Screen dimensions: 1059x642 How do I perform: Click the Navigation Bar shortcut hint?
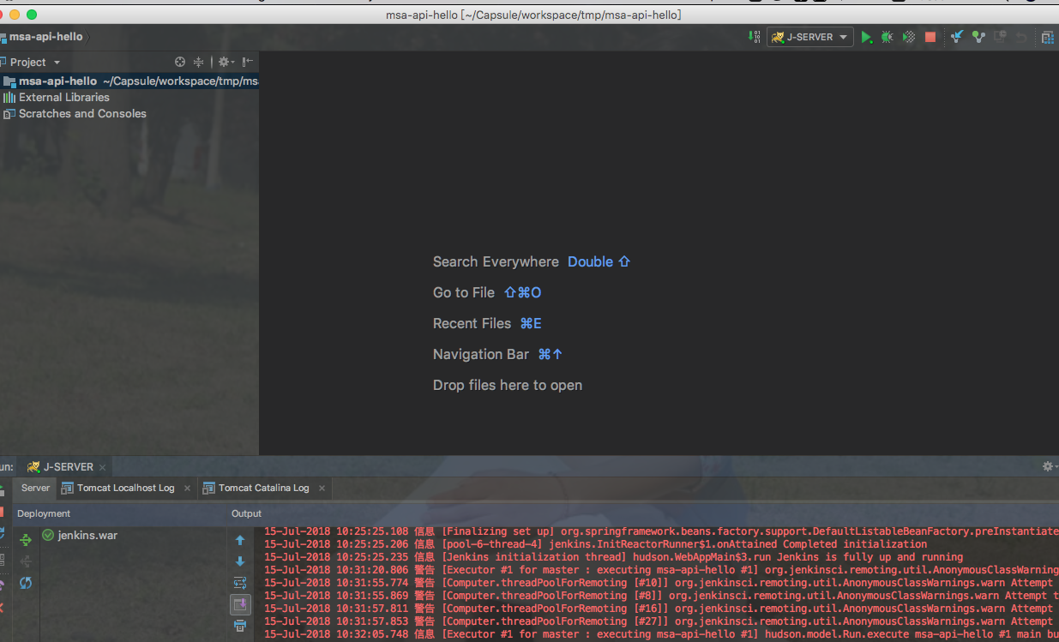coord(498,354)
